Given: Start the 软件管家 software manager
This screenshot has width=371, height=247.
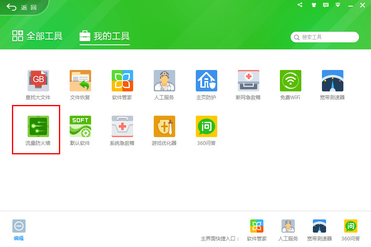Looking at the screenshot, I should (122, 81).
